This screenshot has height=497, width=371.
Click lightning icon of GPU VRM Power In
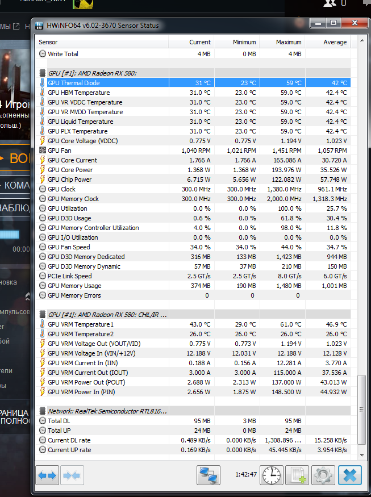pos(42,392)
